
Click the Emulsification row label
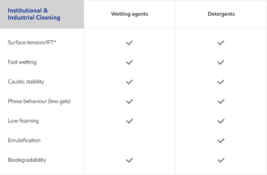click(x=24, y=140)
